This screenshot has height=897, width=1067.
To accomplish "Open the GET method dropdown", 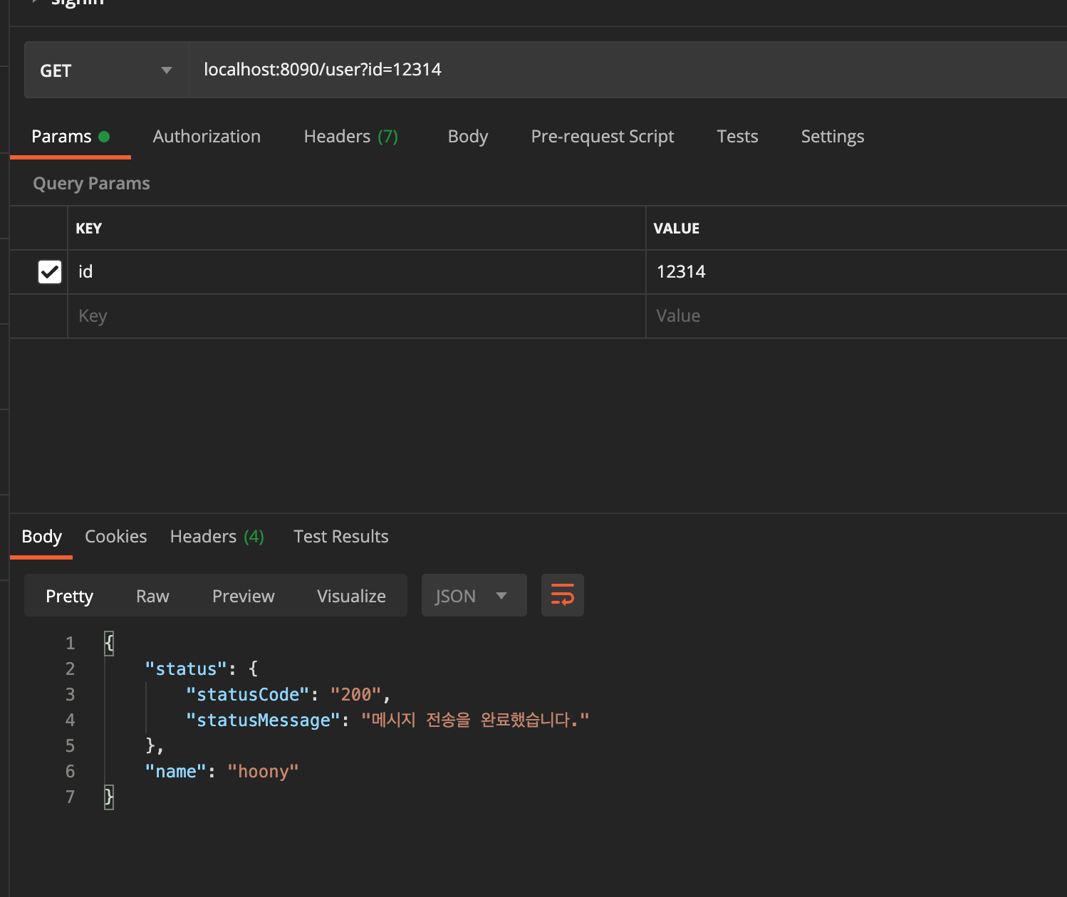I will click(106, 70).
